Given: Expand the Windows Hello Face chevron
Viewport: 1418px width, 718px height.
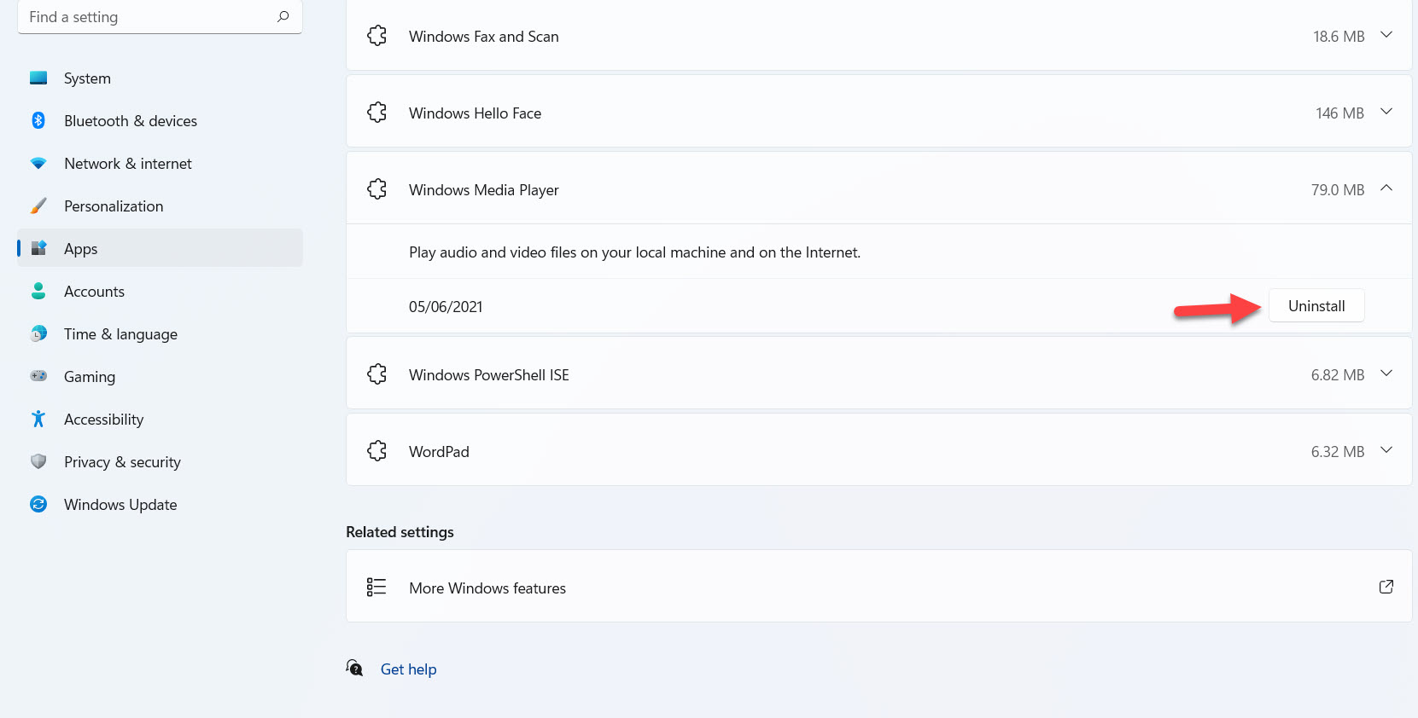Looking at the screenshot, I should click(x=1386, y=113).
